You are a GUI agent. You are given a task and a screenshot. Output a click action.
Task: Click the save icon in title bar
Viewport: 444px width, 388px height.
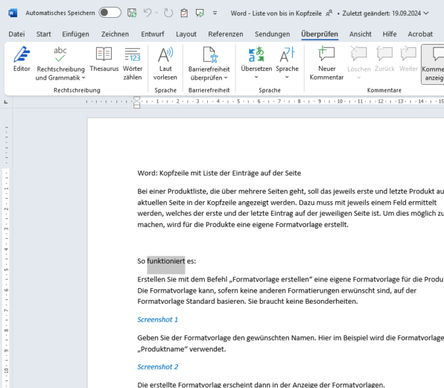(132, 13)
